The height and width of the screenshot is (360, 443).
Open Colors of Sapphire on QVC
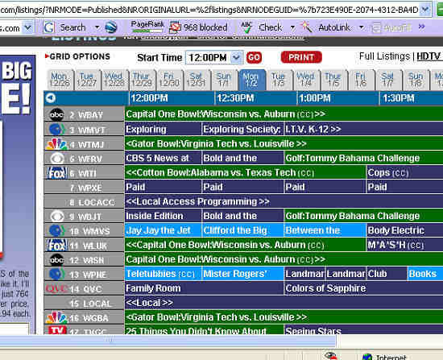363,288
